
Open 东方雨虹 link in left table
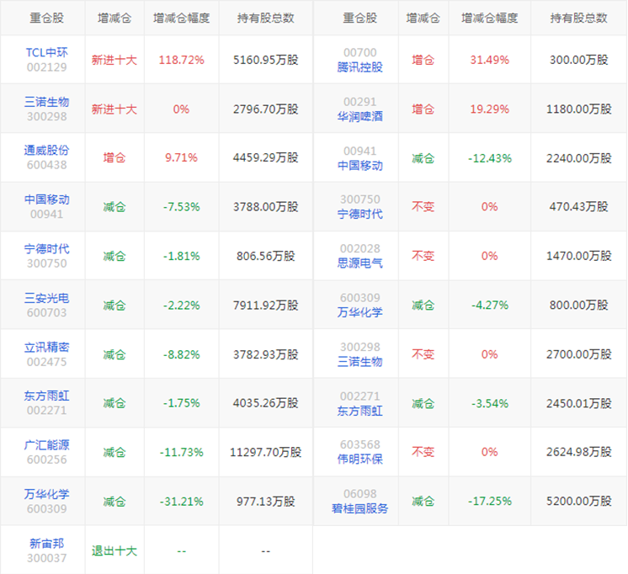[x=47, y=396]
